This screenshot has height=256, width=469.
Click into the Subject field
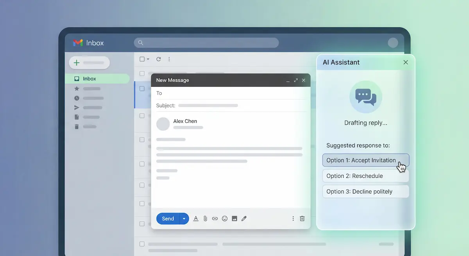point(231,106)
